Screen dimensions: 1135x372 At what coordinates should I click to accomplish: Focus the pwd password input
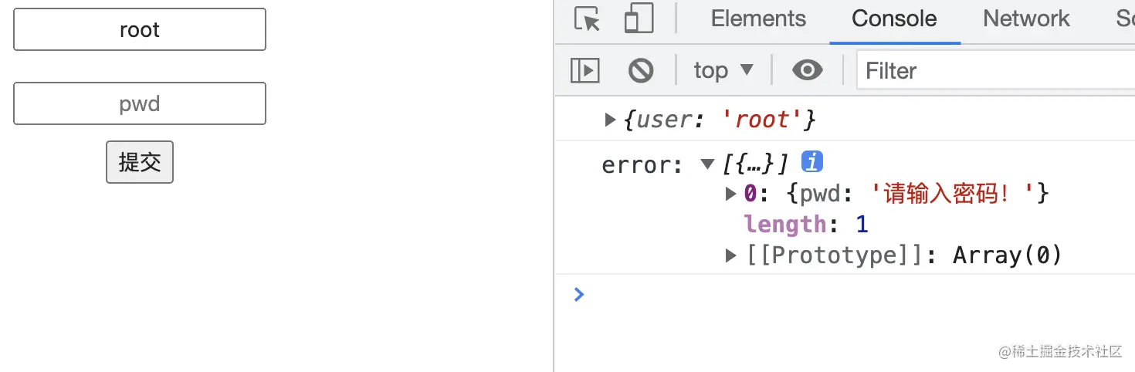[140, 103]
